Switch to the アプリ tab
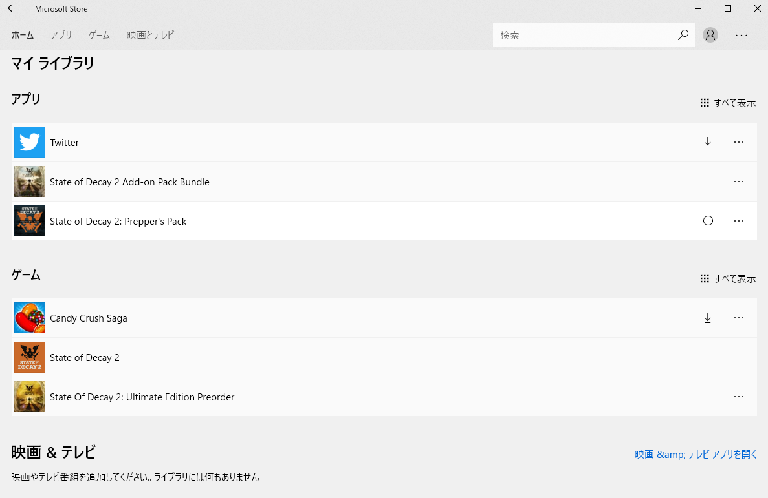This screenshot has width=768, height=498. coord(61,36)
